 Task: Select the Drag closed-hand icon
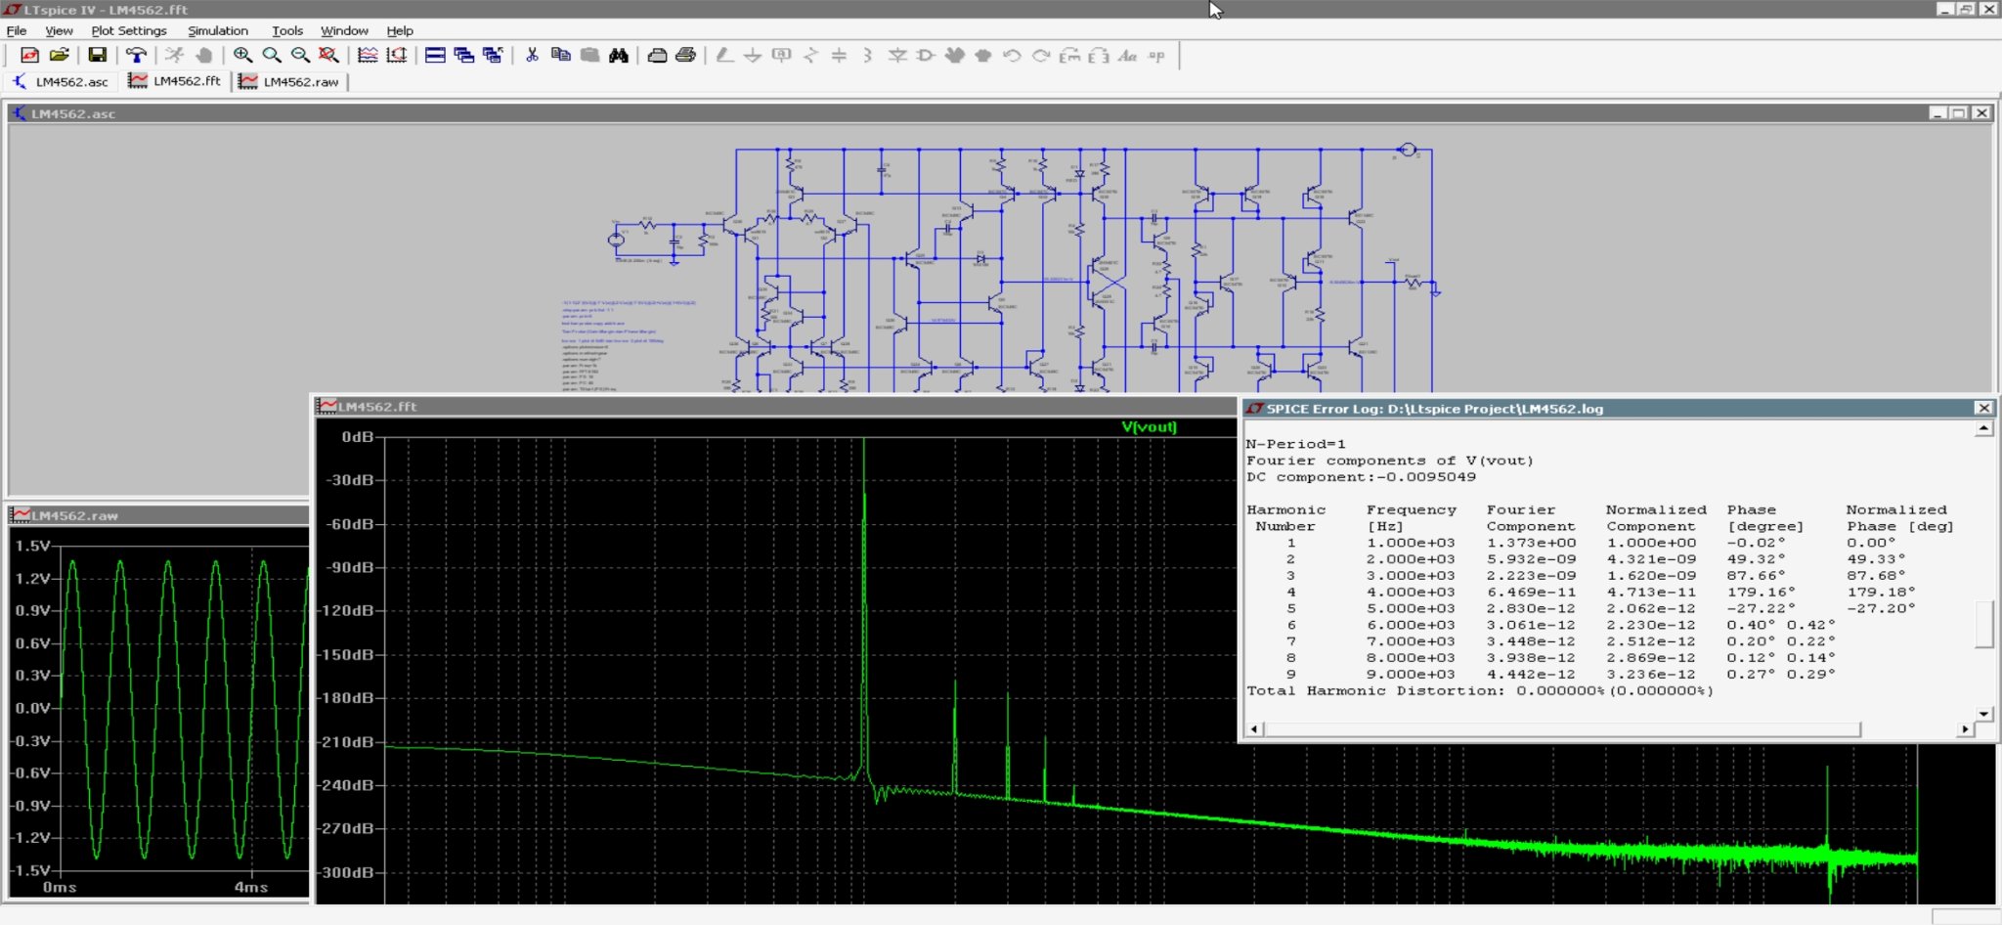click(x=983, y=56)
